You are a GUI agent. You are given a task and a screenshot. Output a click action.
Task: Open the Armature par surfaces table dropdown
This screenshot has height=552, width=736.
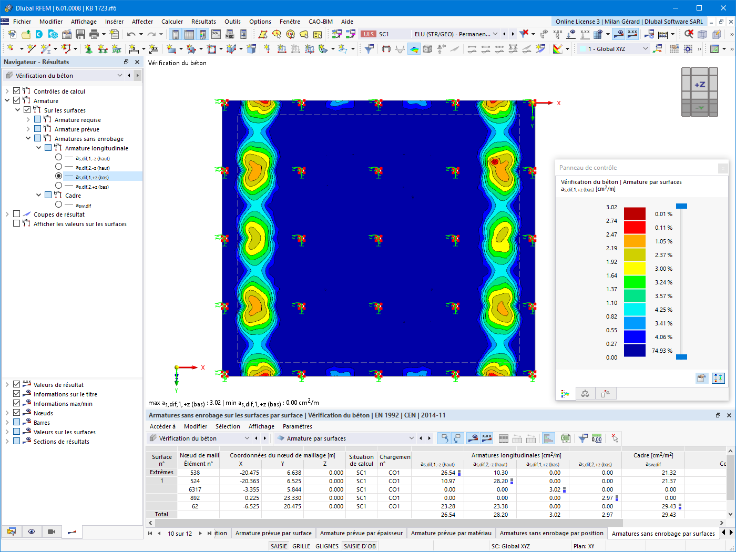[412, 438]
